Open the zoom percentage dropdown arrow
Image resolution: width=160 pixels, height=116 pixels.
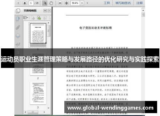pos(82,3)
